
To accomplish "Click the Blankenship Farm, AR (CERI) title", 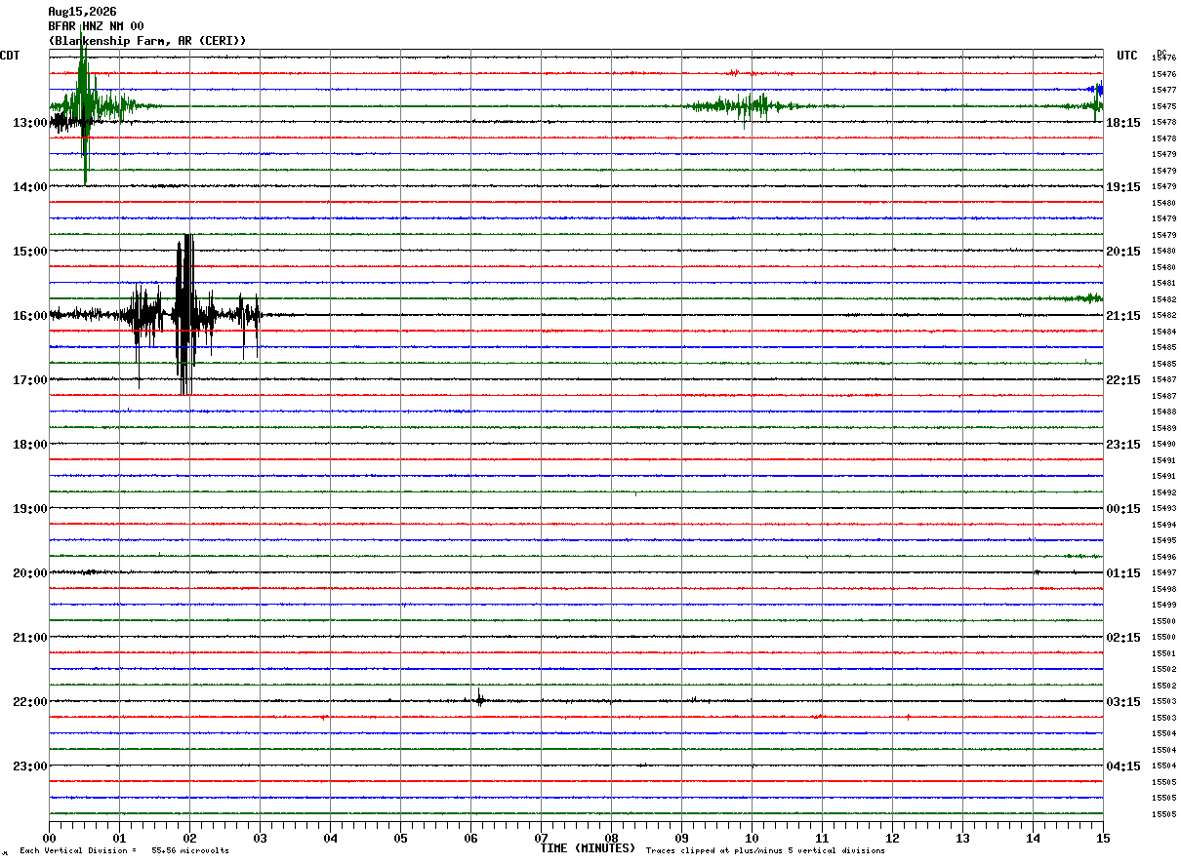I will (x=147, y=41).
